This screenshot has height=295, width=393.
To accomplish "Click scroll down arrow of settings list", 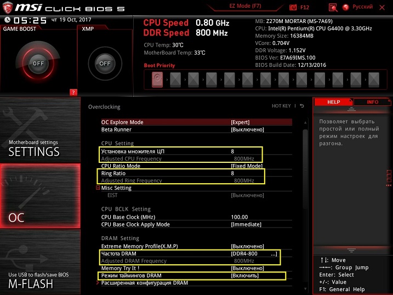I will pyautogui.click(x=305, y=289).
